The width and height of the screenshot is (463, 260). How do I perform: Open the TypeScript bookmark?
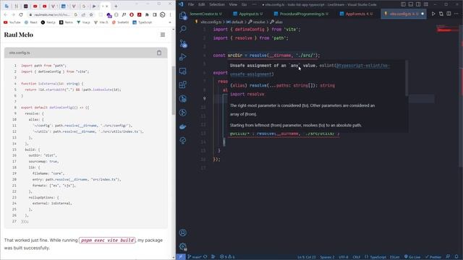click(x=143, y=22)
